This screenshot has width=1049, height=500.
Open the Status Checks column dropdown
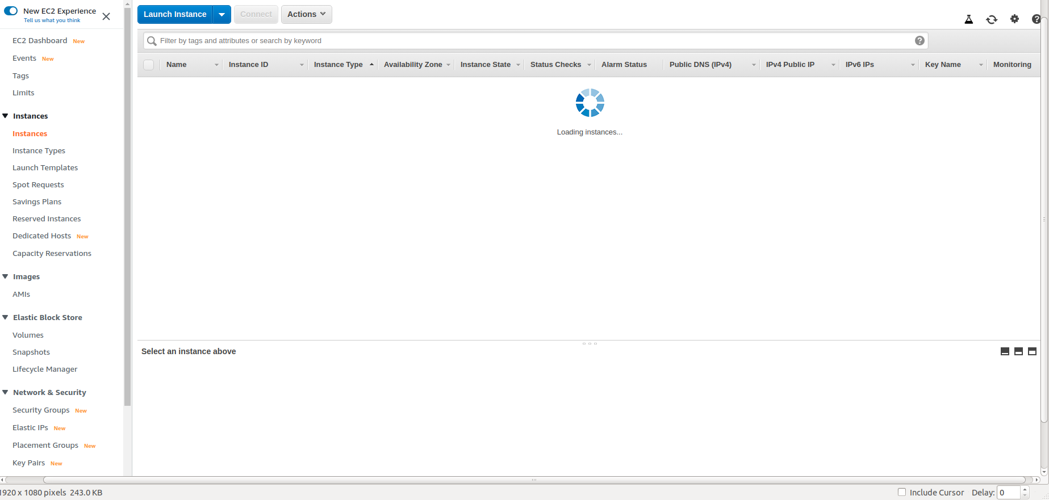click(589, 65)
